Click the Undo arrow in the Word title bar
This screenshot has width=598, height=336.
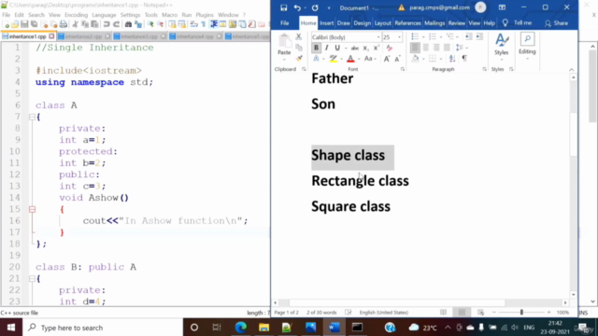(297, 7)
